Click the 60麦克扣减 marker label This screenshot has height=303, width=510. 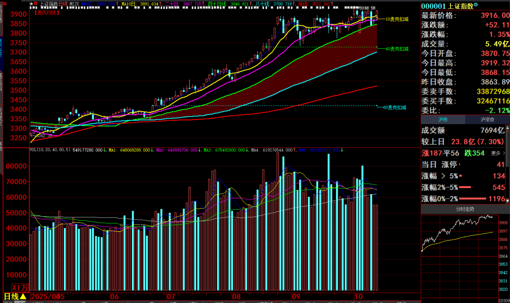point(395,107)
